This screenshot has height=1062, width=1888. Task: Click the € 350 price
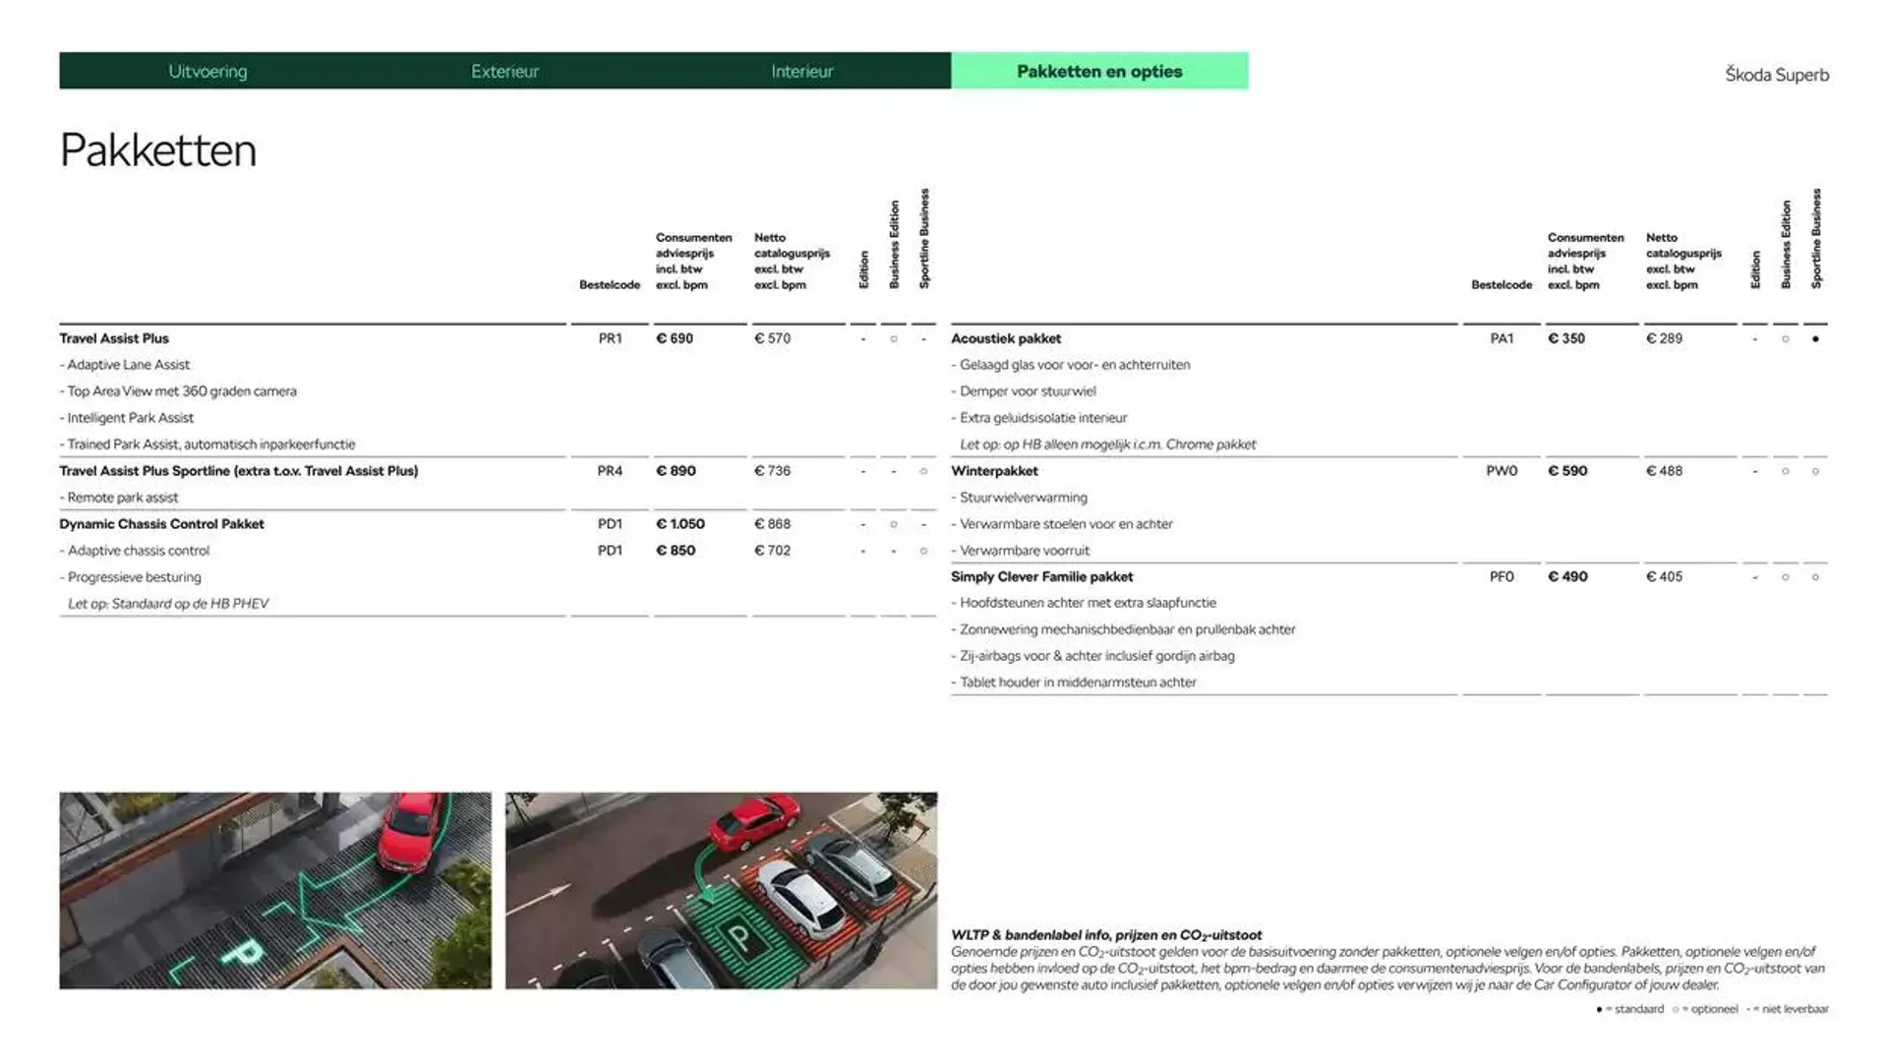coord(1566,338)
